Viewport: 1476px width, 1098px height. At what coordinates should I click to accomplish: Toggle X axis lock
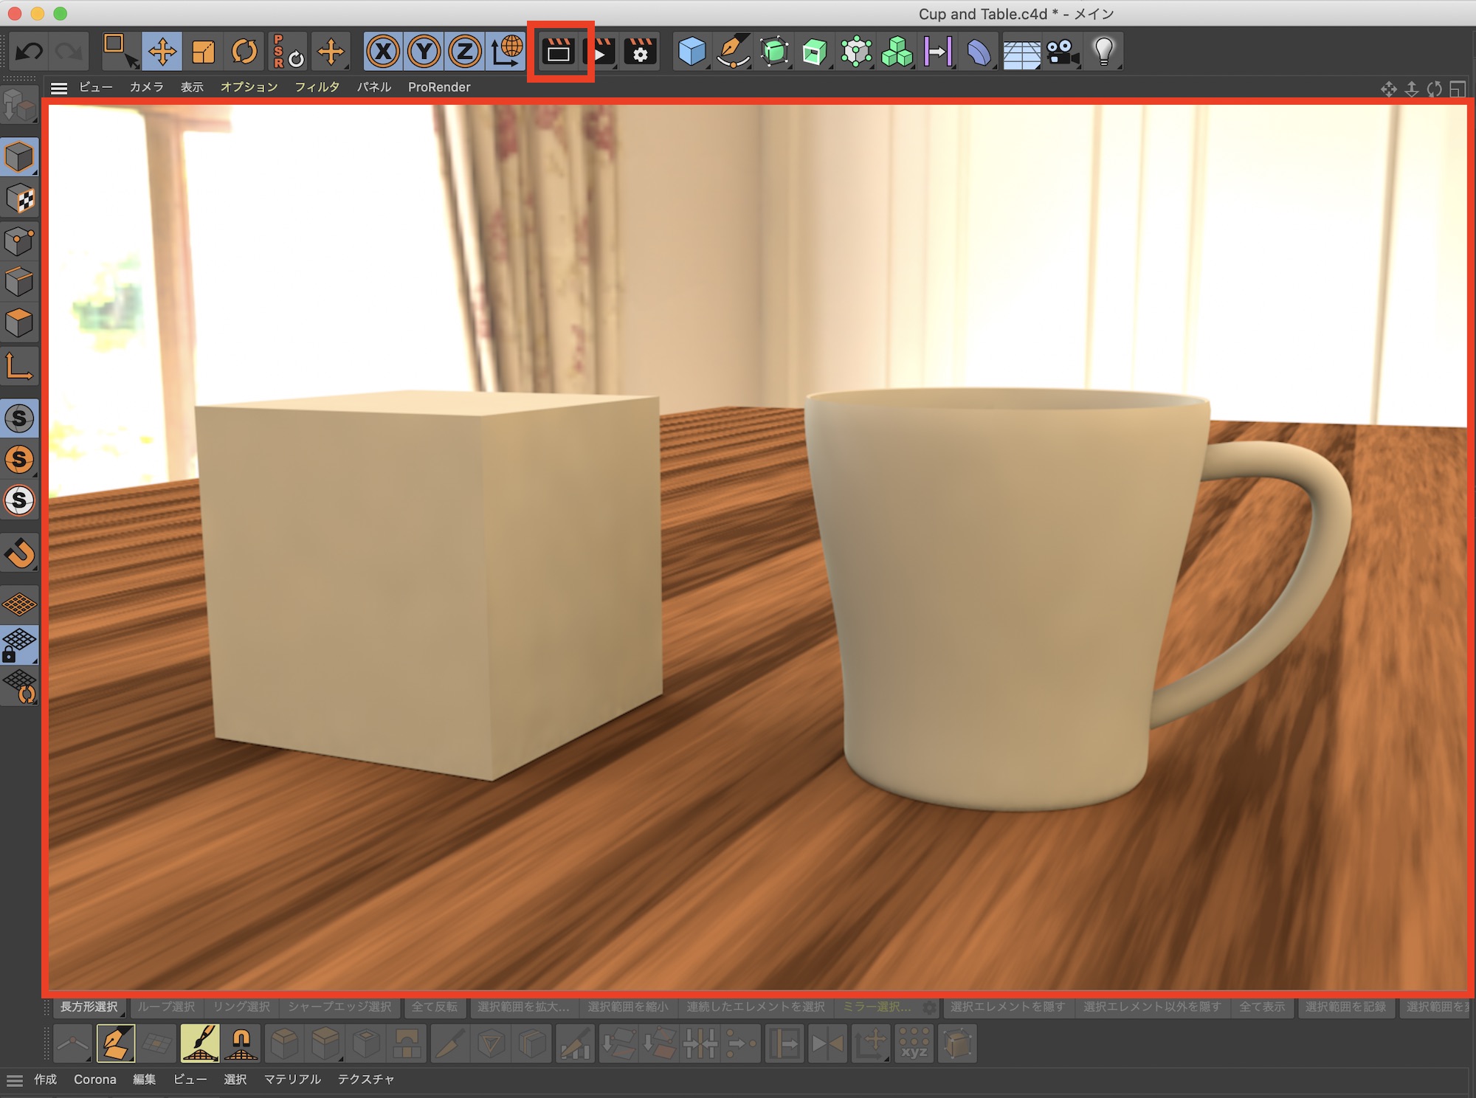tap(383, 52)
